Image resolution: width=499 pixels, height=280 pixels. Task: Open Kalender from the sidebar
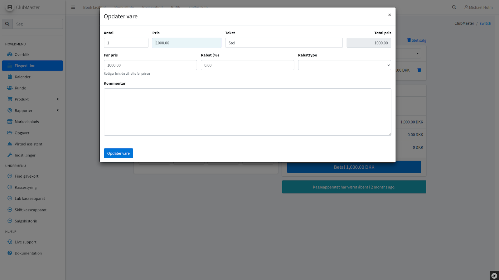tap(22, 77)
